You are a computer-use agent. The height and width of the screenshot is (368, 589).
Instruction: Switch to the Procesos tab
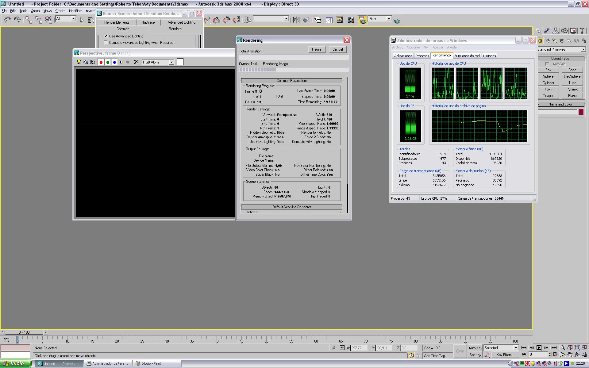click(422, 56)
